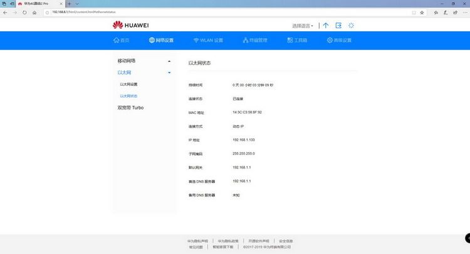Click the connection duration value
This screenshot has width=470, height=254.
253,85
